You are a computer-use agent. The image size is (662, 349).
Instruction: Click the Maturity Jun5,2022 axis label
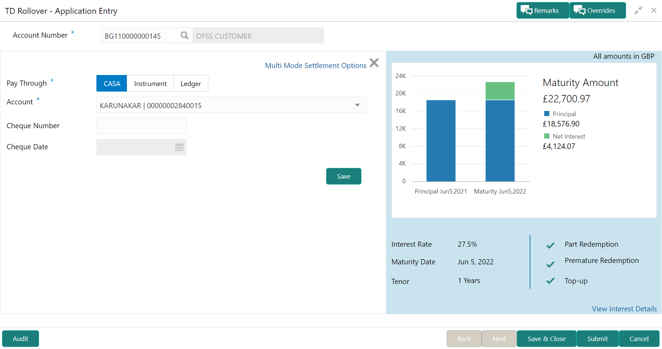click(500, 191)
